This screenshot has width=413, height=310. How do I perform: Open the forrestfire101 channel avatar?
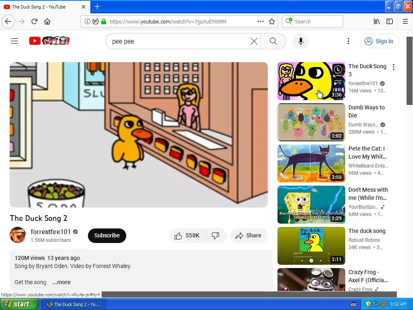pos(18,235)
